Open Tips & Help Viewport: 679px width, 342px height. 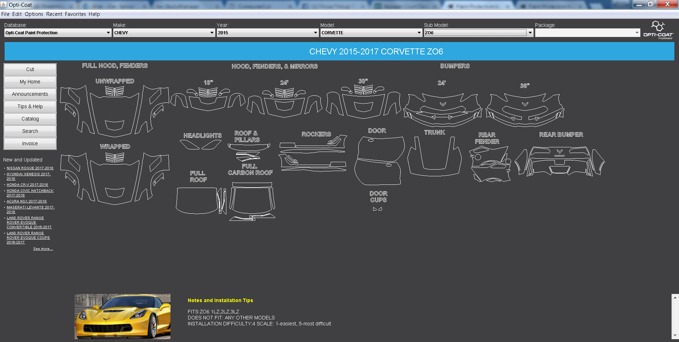pyautogui.click(x=30, y=106)
